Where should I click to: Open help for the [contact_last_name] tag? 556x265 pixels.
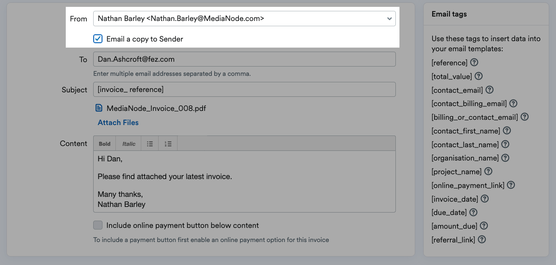[x=505, y=144]
